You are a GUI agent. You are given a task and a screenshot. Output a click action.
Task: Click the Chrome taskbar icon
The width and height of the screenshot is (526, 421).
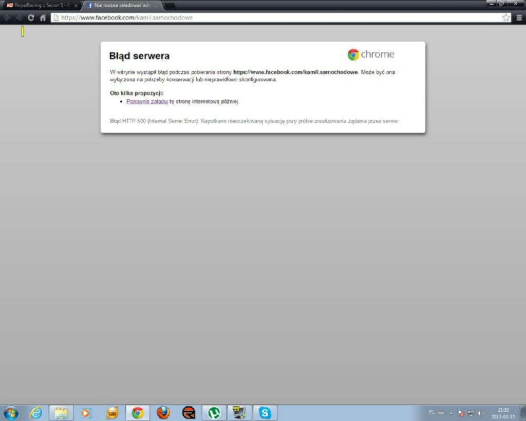tap(138, 413)
